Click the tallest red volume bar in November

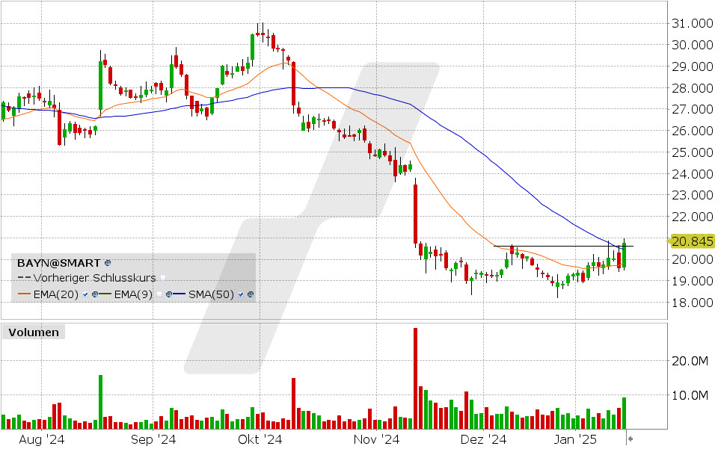point(415,379)
